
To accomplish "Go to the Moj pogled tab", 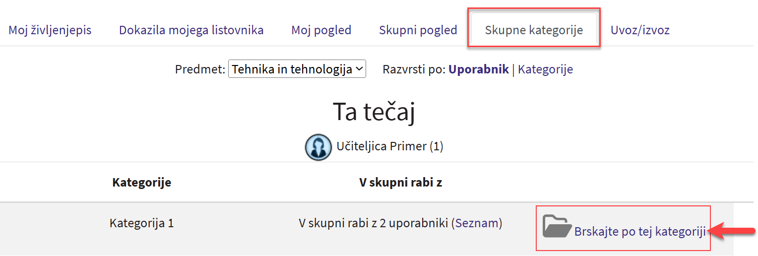I will tap(321, 30).
